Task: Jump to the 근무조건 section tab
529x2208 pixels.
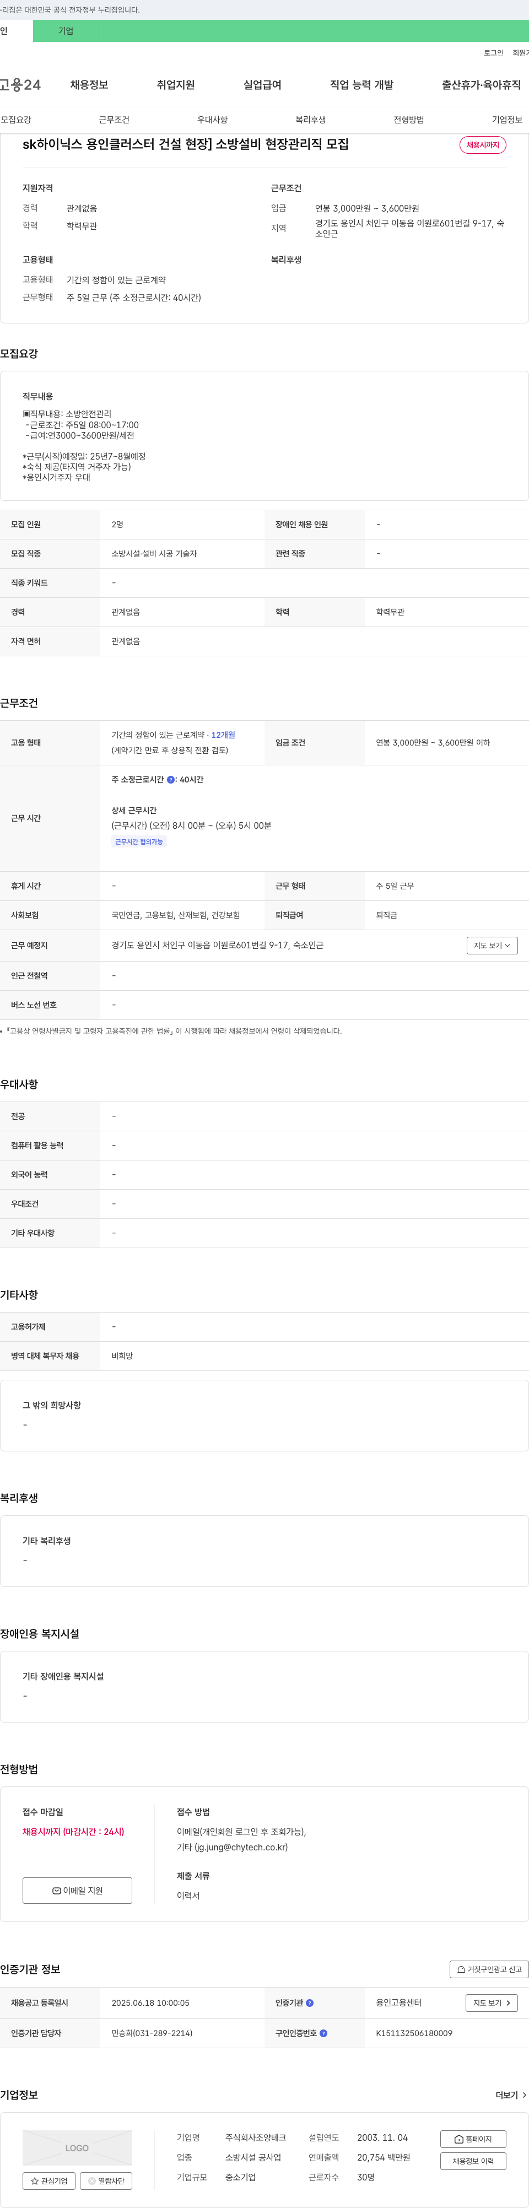Action: point(114,119)
